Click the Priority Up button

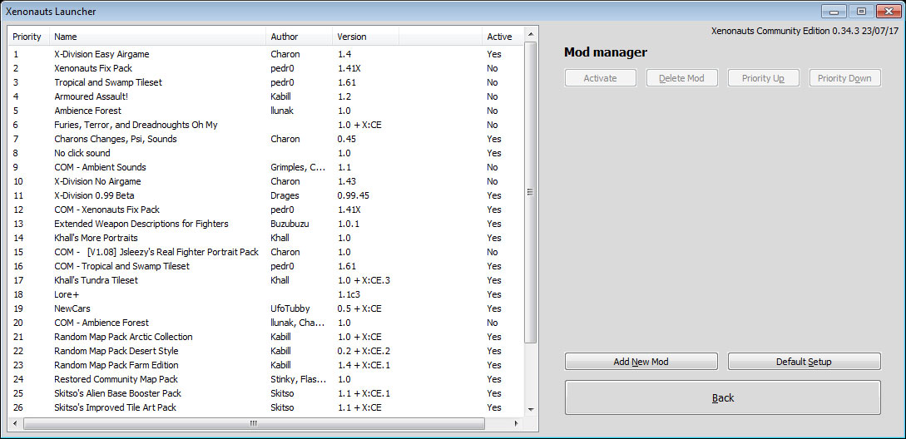click(763, 78)
